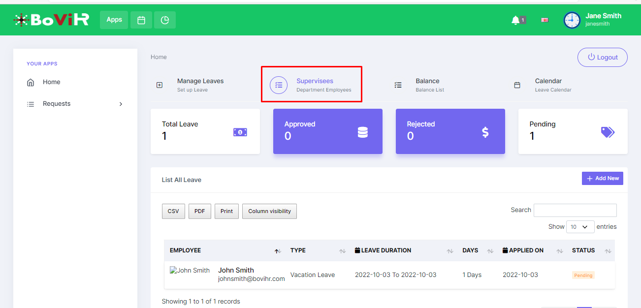Click the Logout button
This screenshot has width=641, height=308.
602,58
